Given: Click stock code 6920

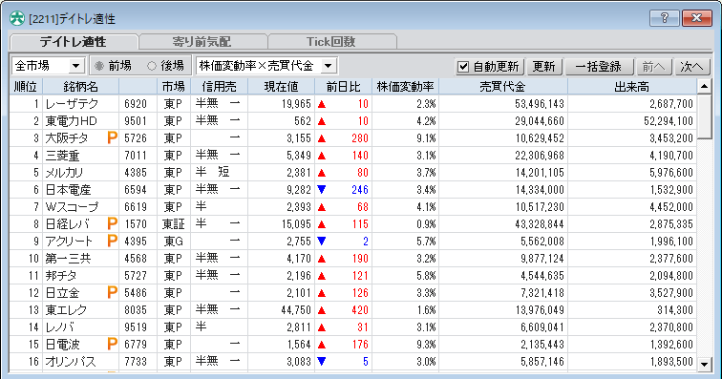Looking at the screenshot, I should pyautogui.click(x=136, y=104).
